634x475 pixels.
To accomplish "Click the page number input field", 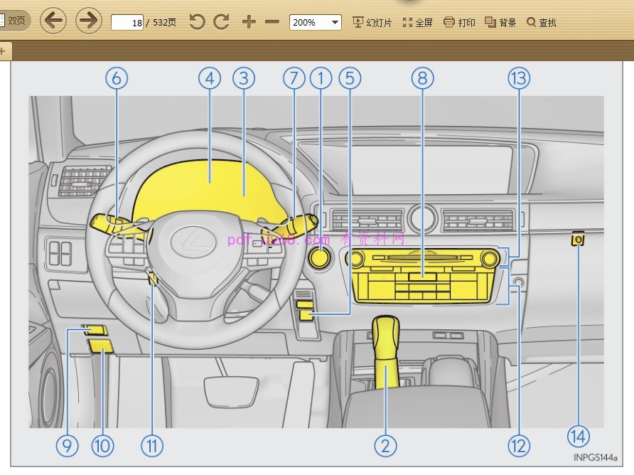I will tap(127, 23).
